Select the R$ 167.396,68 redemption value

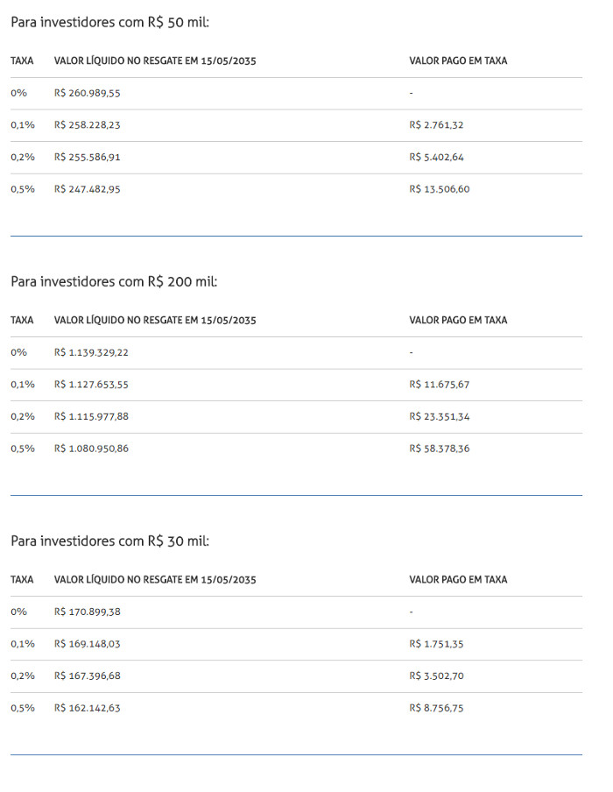[88, 675]
